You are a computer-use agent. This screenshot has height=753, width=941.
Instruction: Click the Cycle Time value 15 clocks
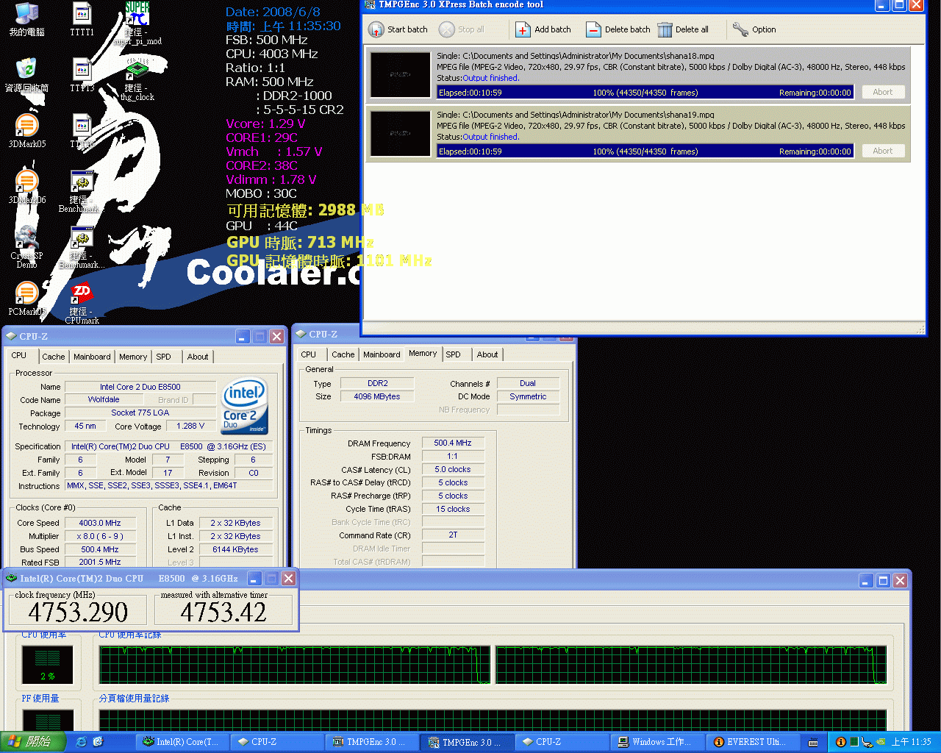(x=453, y=509)
